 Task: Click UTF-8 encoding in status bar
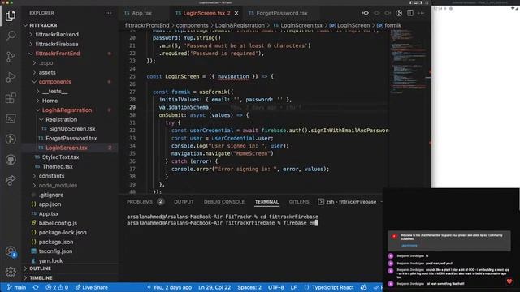(x=276, y=287)
